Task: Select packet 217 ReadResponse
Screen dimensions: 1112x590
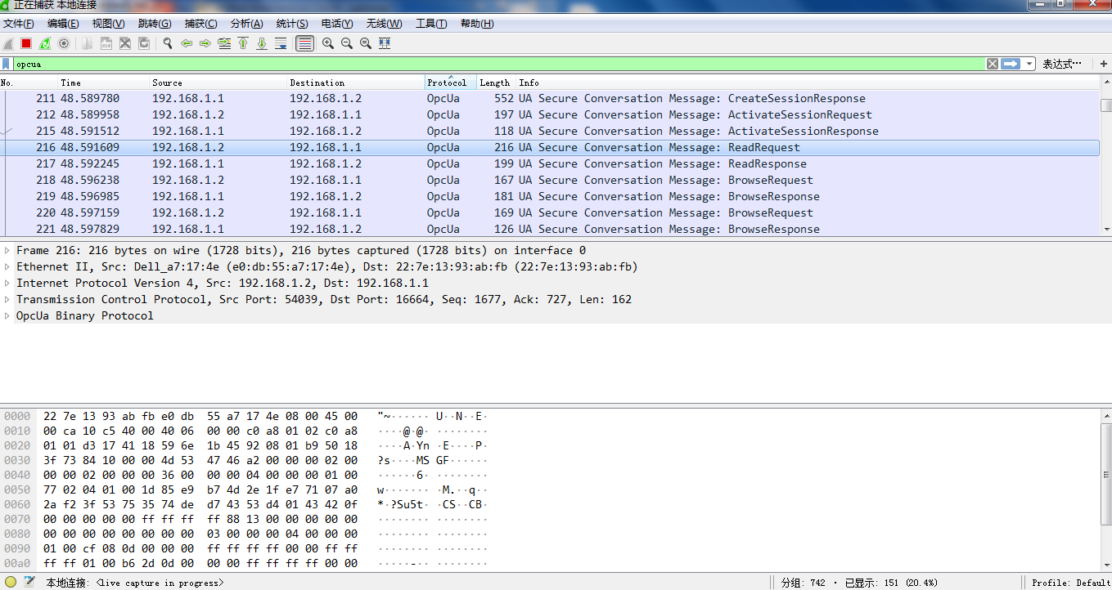Action: click(550, 163)
